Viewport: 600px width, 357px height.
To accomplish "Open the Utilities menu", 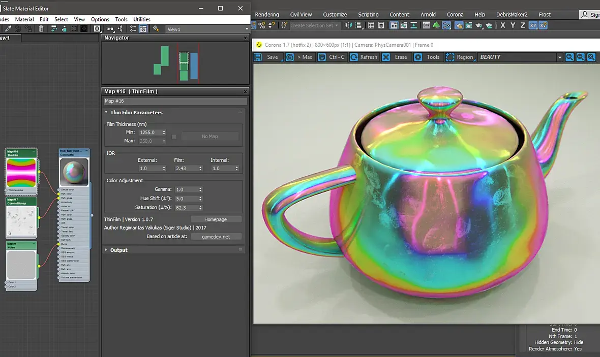I will (142, 19).
